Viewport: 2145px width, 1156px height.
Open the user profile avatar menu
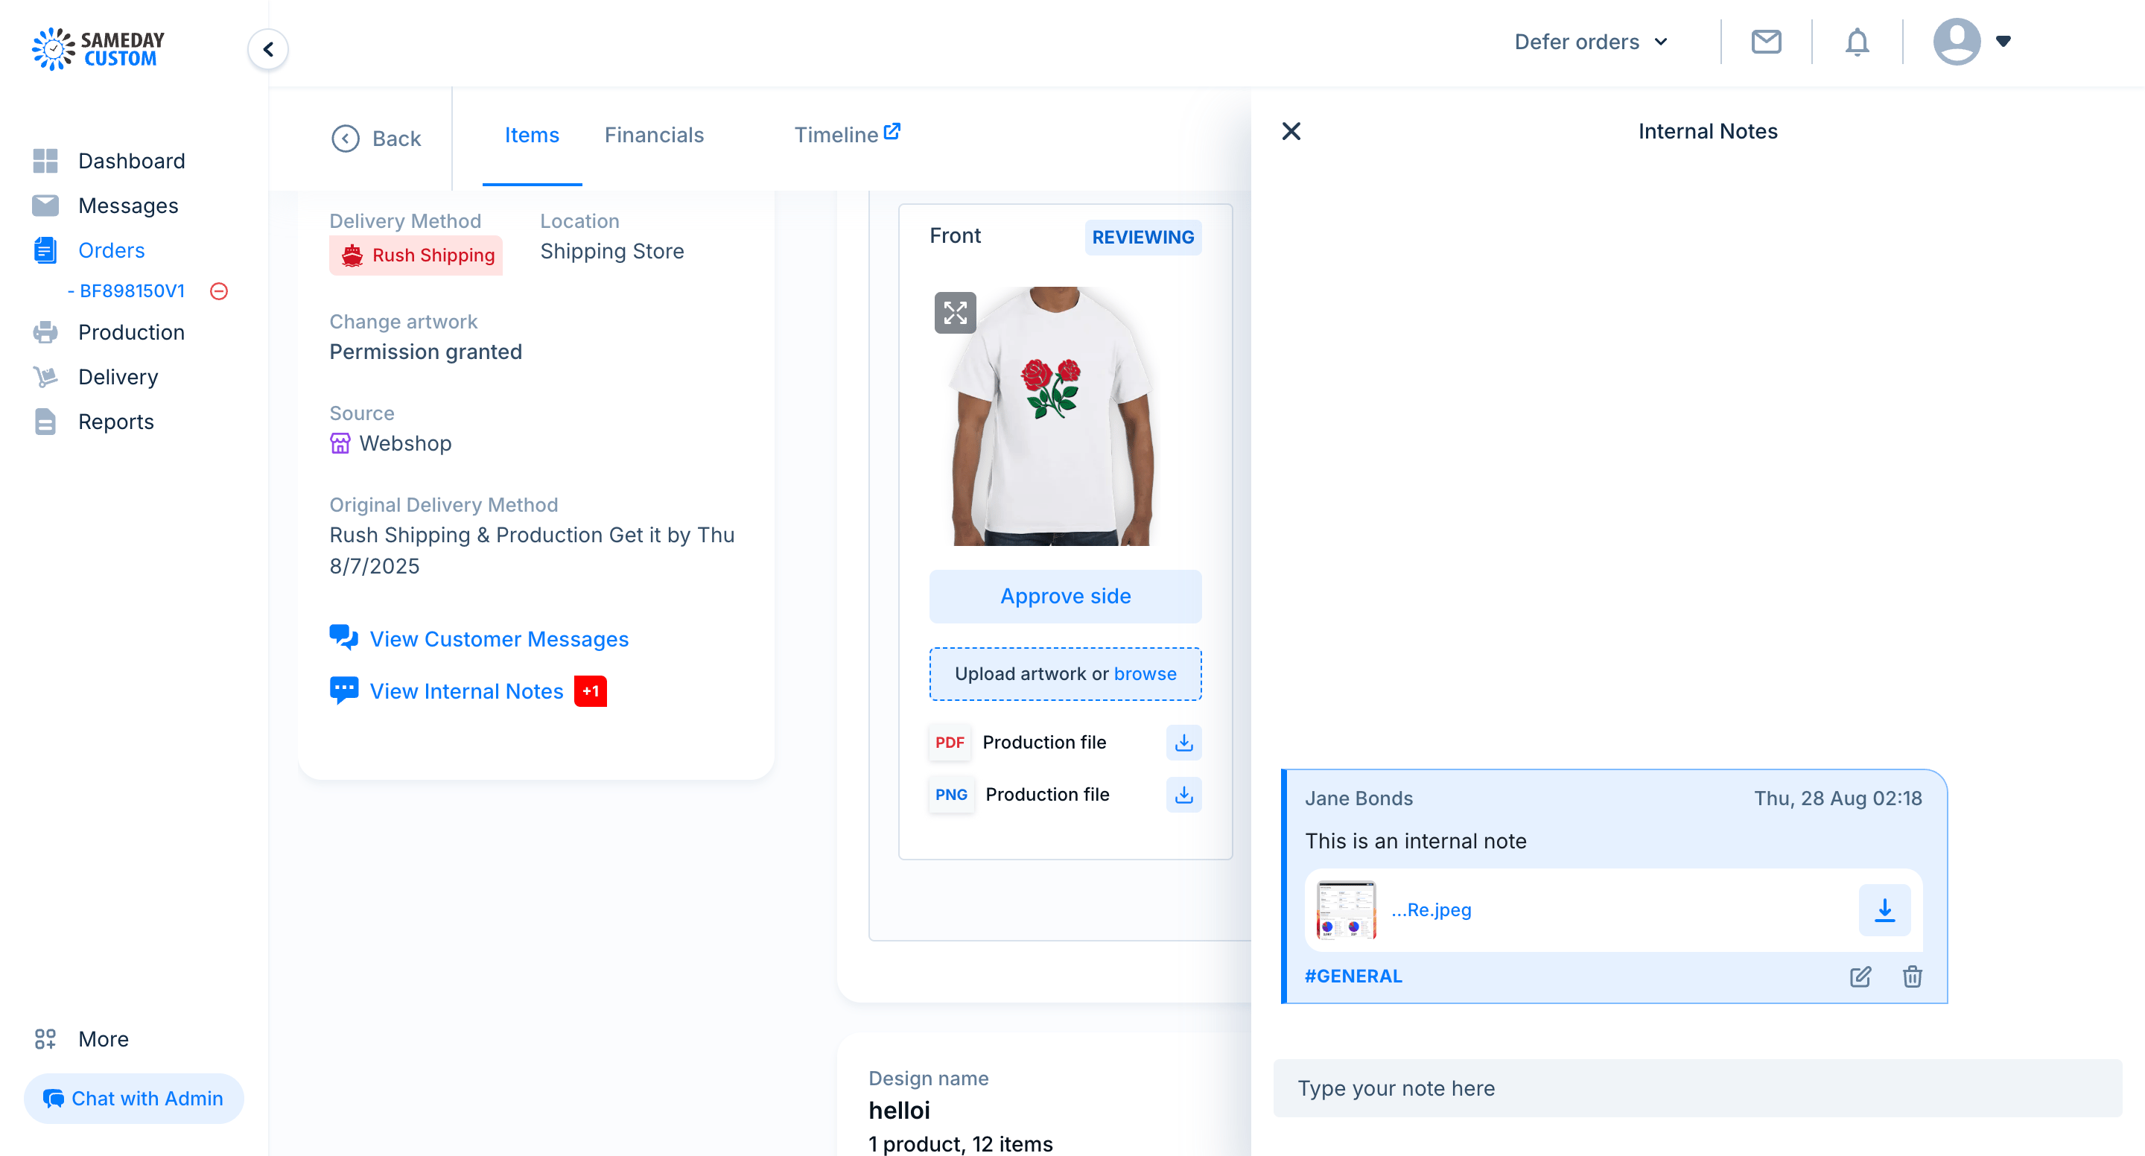pos(1971,42)
